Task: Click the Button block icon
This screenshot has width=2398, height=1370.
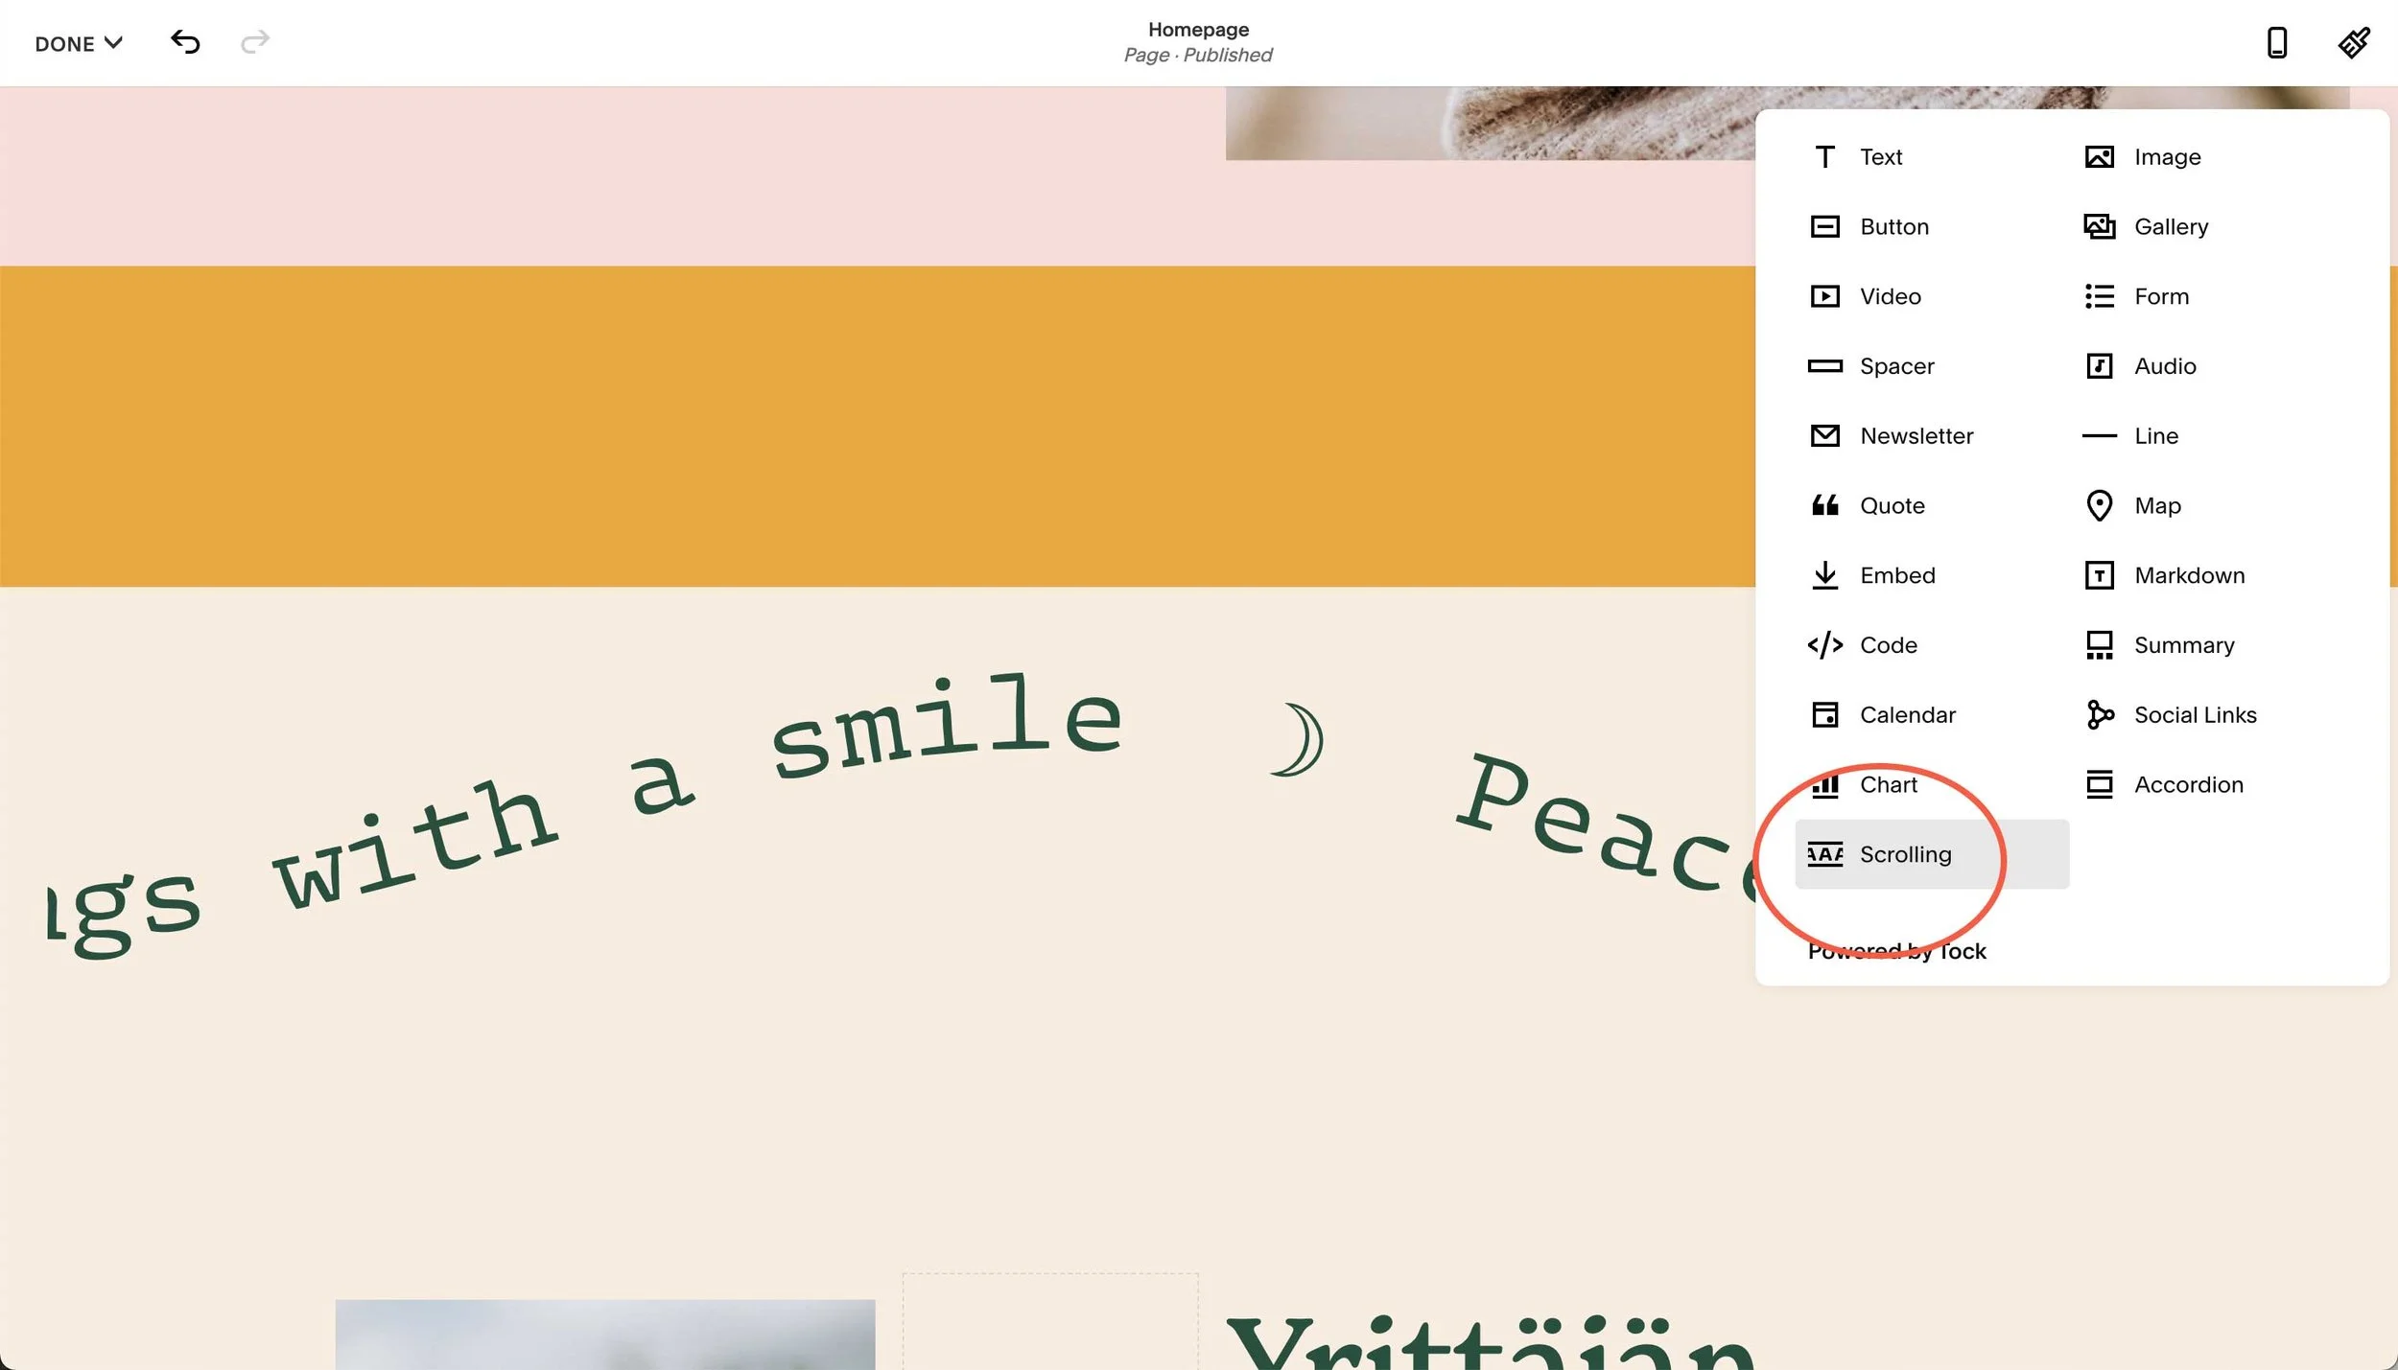Action: pos(1824,226)
